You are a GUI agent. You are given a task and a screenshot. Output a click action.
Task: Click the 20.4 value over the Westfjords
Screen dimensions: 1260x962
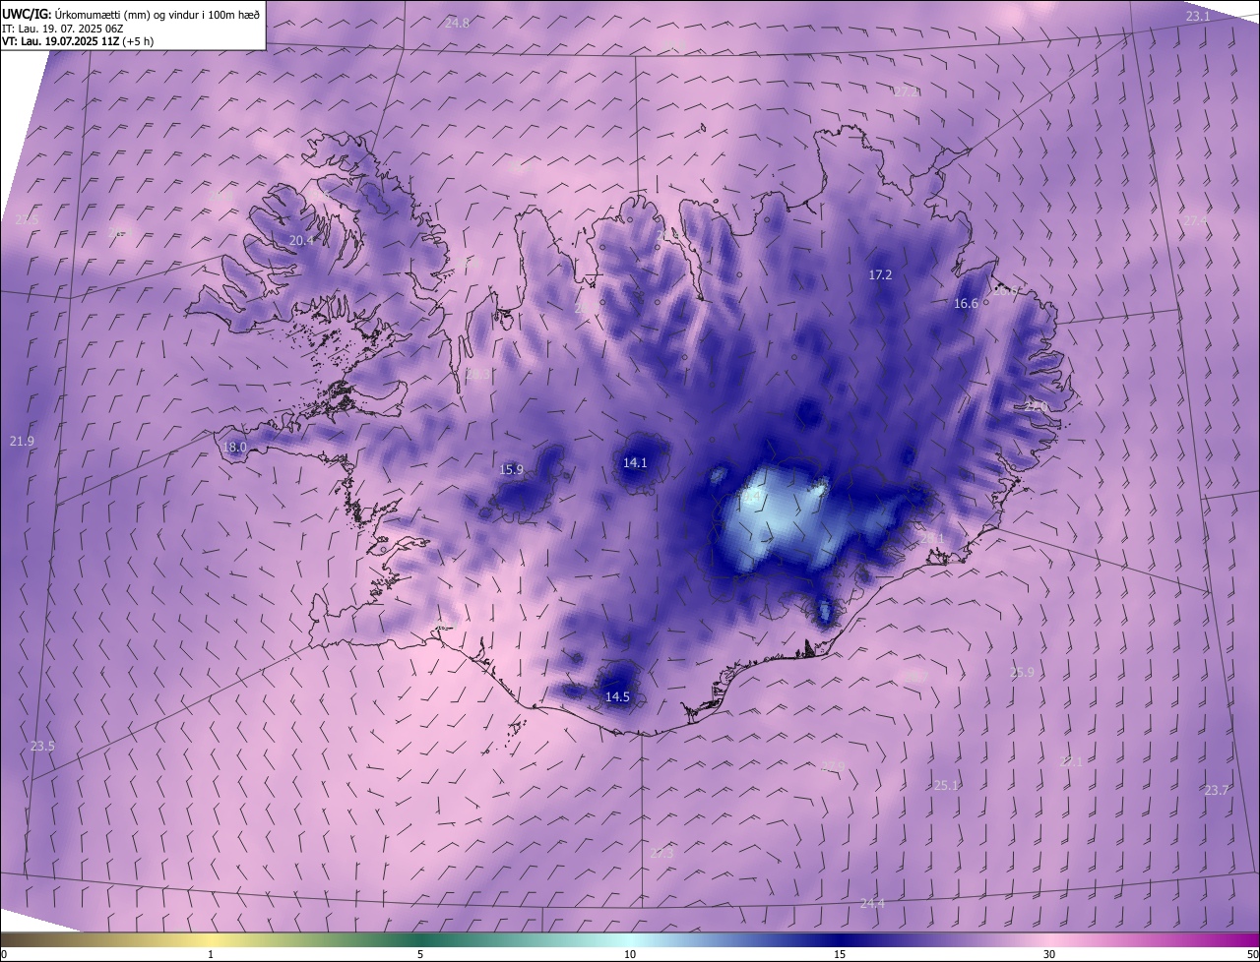click(x=301, y=240)
